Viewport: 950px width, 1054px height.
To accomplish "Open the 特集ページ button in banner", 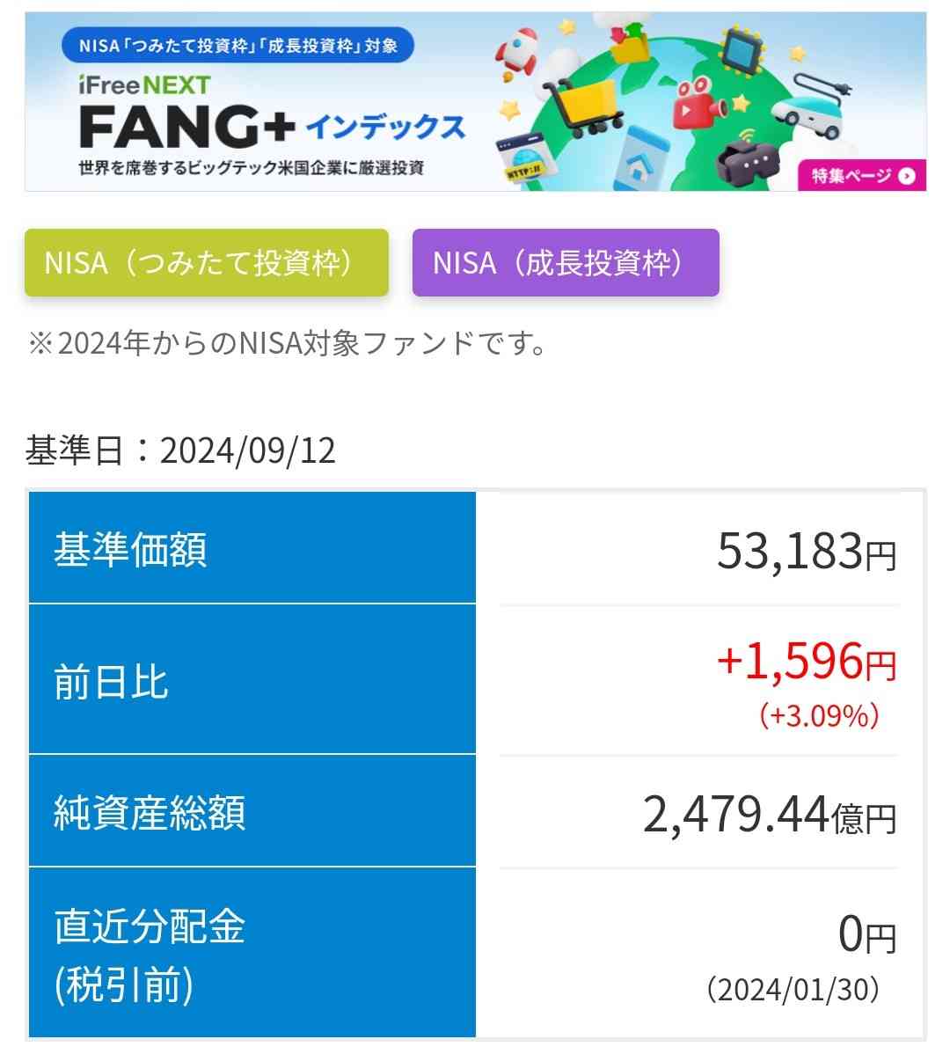I will (861, 175).
